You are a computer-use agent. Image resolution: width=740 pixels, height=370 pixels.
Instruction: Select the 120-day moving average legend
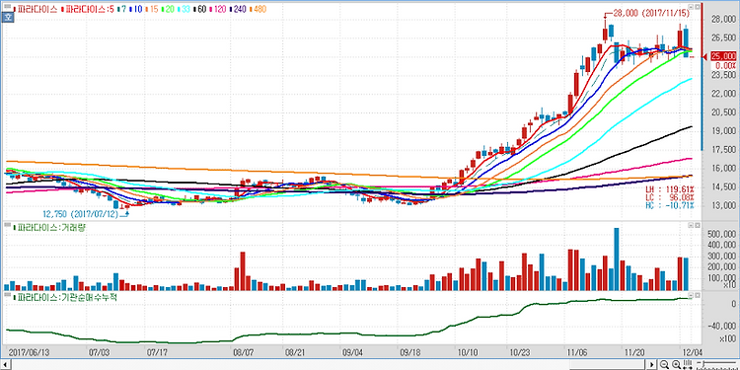(218, 9)
